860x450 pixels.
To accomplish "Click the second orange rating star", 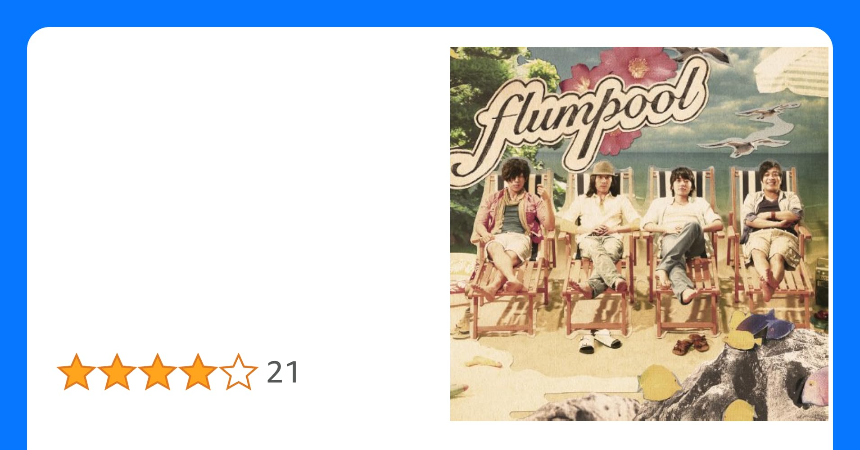I will [x=117, y=372].
